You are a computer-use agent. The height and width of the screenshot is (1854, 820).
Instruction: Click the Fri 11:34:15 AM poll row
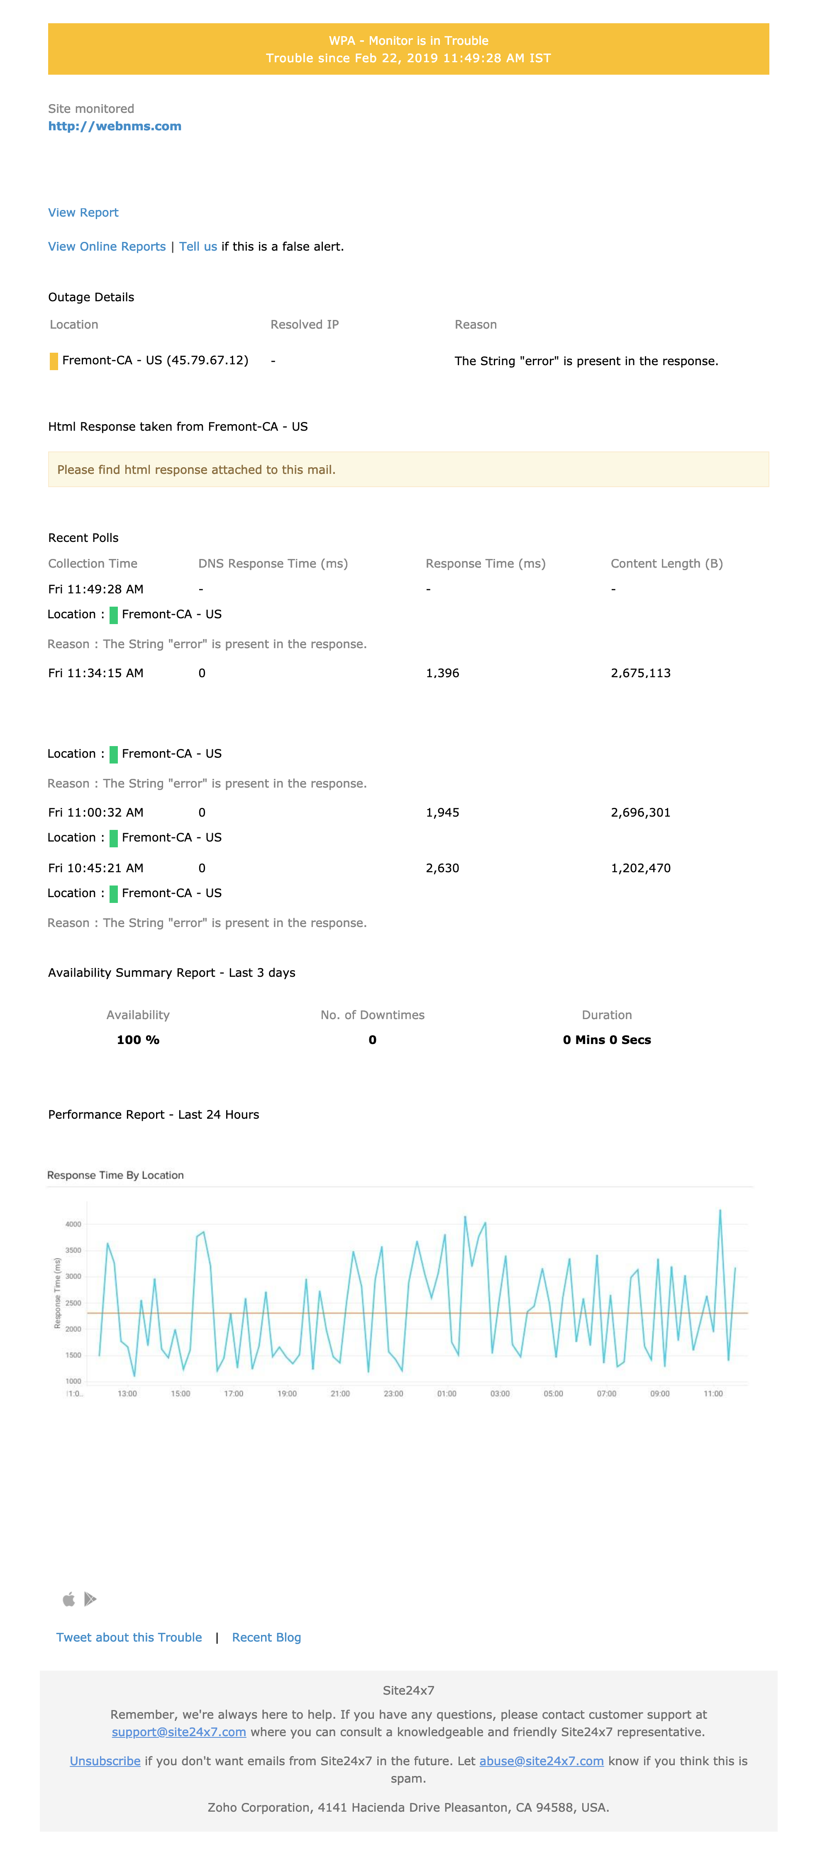(x=96, y=673)
